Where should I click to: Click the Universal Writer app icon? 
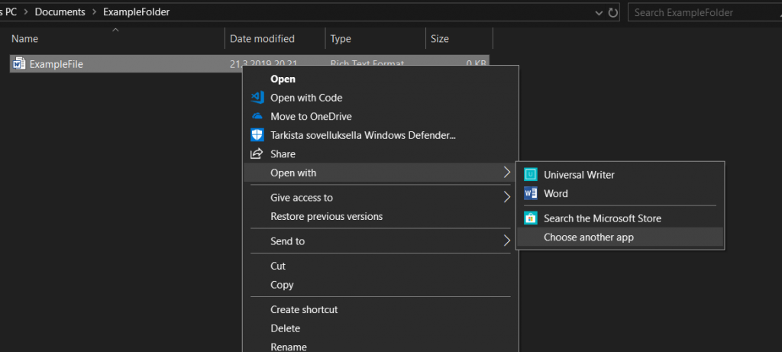pyautogui.click(x=531, y=175)
